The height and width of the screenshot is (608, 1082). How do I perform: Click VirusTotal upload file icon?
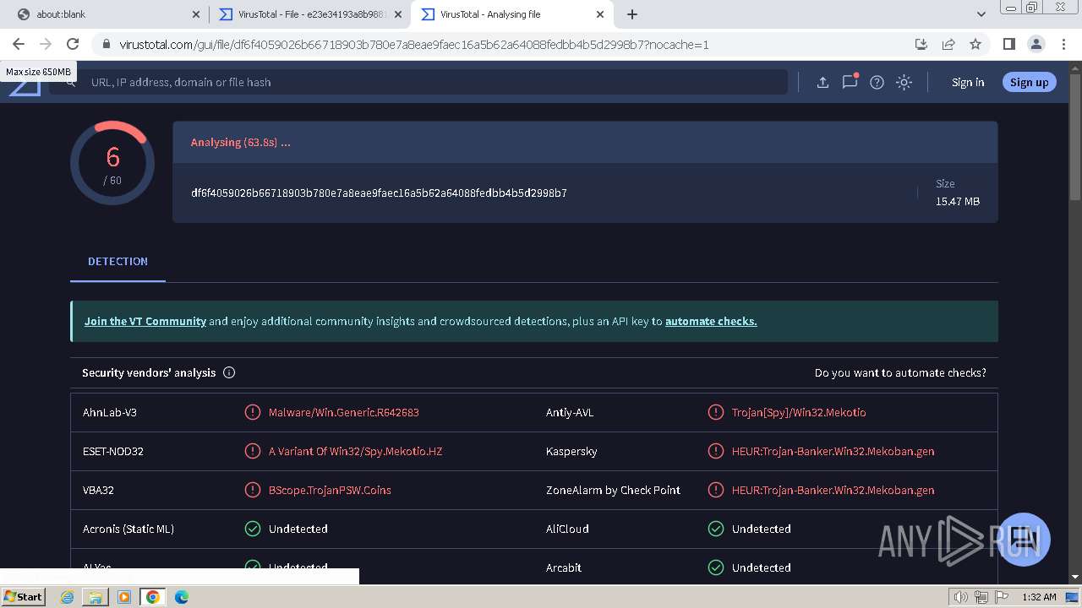tap(822, 82)
